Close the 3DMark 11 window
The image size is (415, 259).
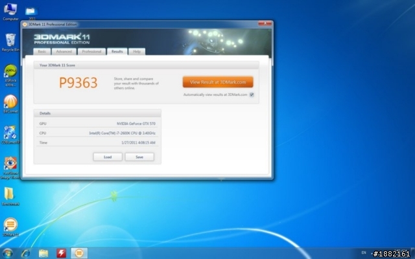coord(265,23)
